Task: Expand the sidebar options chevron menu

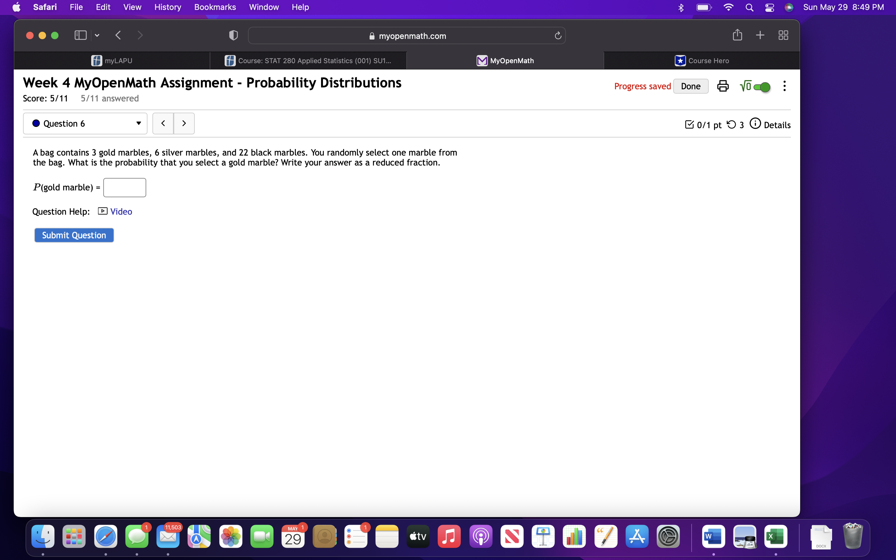Action: coord(97,35)
